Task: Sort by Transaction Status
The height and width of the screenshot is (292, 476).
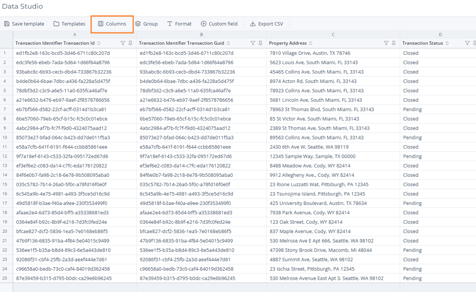Action: point(447,43)
